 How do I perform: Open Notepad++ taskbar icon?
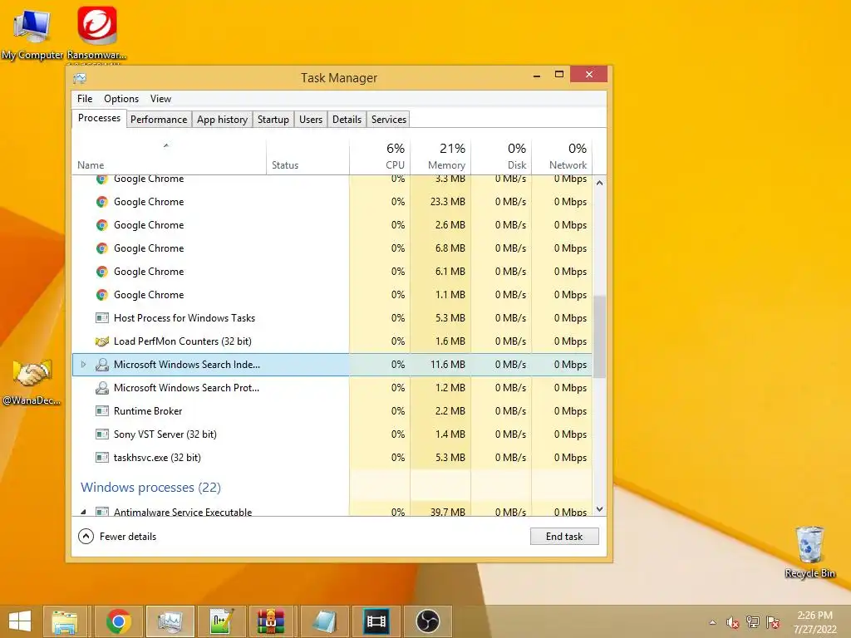[x=221, y=621]
